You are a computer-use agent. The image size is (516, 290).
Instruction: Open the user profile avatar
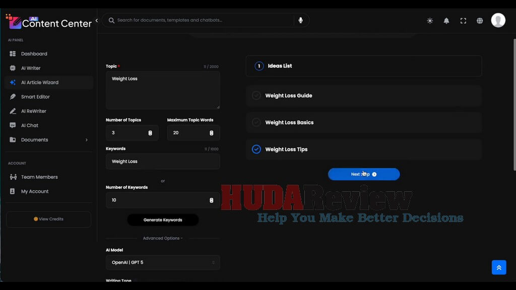(x=498, y=20)
